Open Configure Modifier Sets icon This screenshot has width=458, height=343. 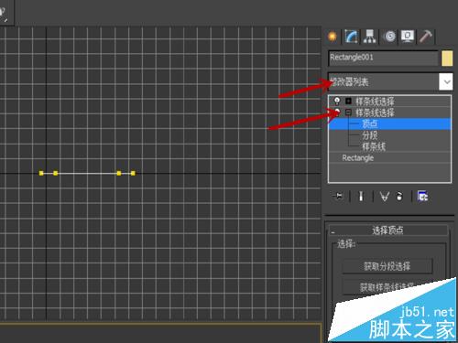click(x=422, y=197)
